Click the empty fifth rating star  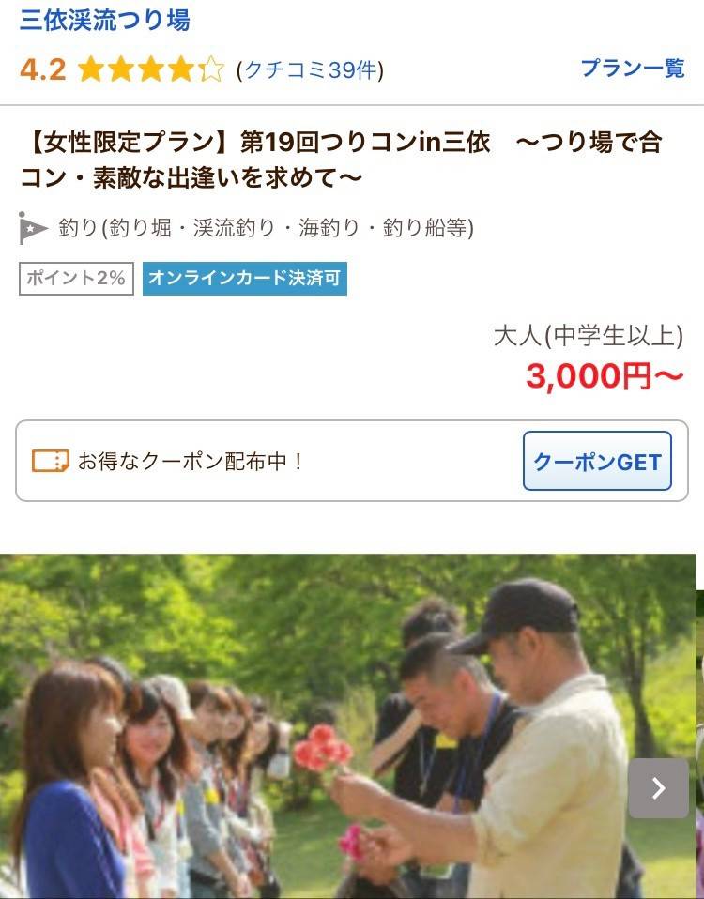210,70
